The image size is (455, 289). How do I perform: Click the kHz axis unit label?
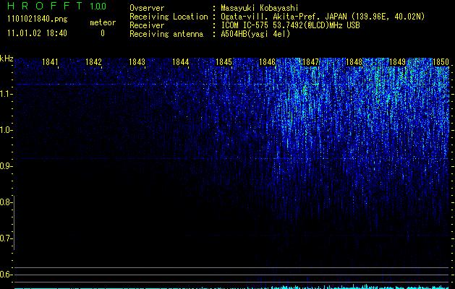tap(7, 59)
